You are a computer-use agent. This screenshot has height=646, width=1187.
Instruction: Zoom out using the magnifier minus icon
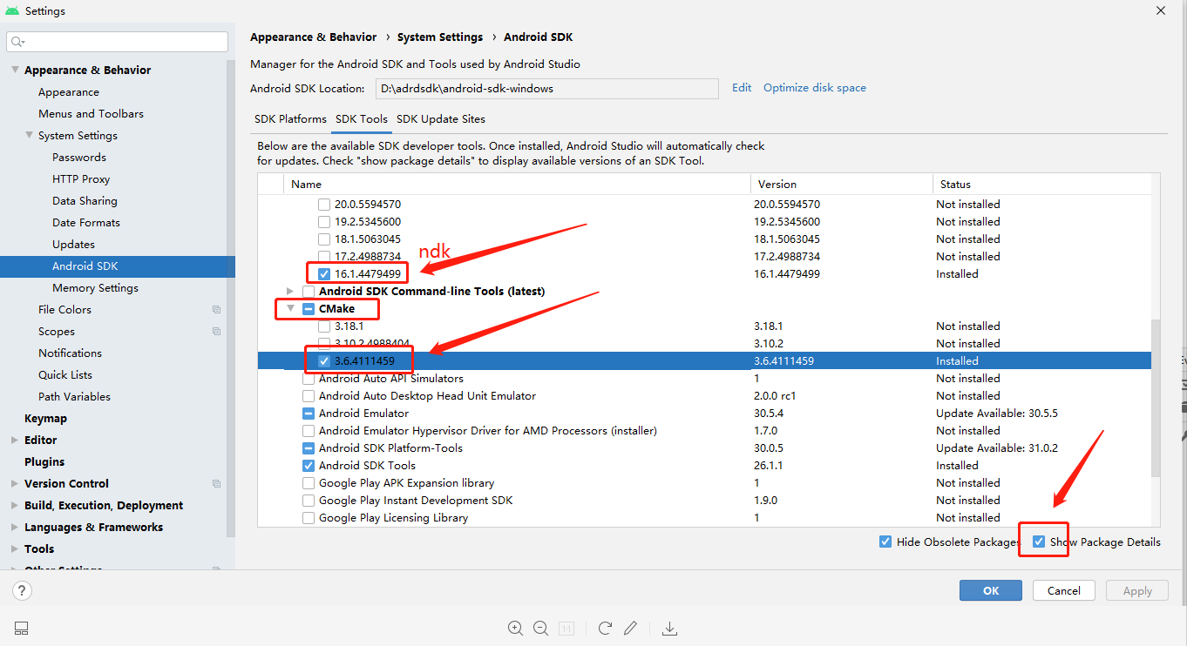(x=540, y=628)
